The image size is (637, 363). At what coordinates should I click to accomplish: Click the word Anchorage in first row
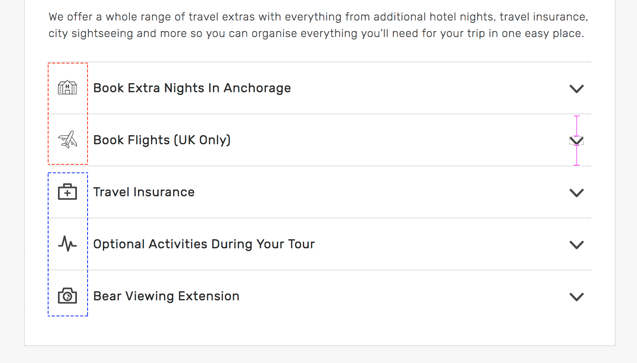pos(257,88)
